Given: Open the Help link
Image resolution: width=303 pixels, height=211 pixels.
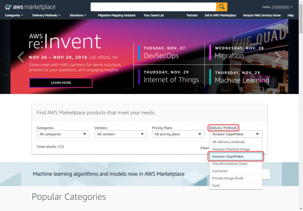Looking at the screenshot, I should 290,15.
